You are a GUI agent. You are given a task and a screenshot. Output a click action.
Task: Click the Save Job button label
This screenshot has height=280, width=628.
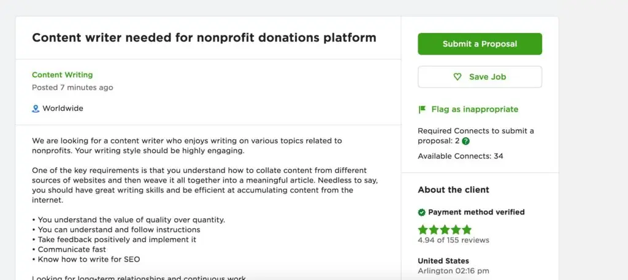tap(487, 77)
